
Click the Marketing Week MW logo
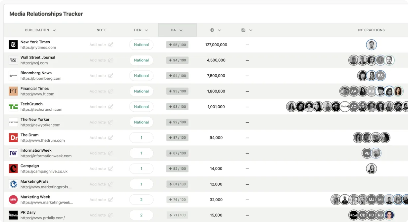[13, 200]
